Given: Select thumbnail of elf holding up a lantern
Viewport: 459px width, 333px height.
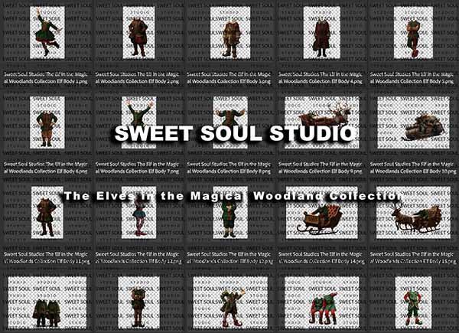Looking at the screenshot, I should tap(230, 302).
